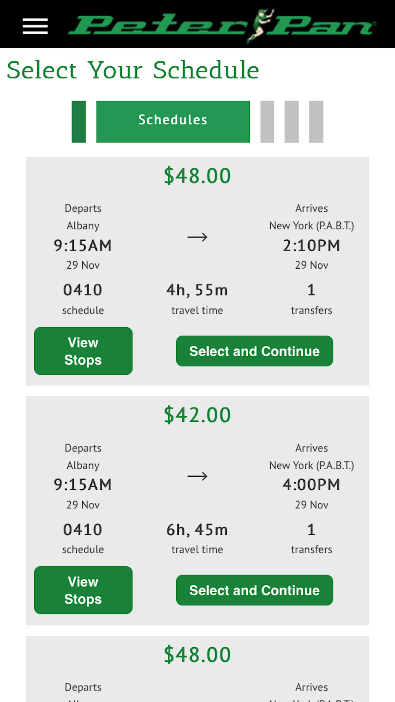Screen dimensions: 395x702
Task: Click the arrow icon in the $42.00 trip
Action: tap(197, 476)
